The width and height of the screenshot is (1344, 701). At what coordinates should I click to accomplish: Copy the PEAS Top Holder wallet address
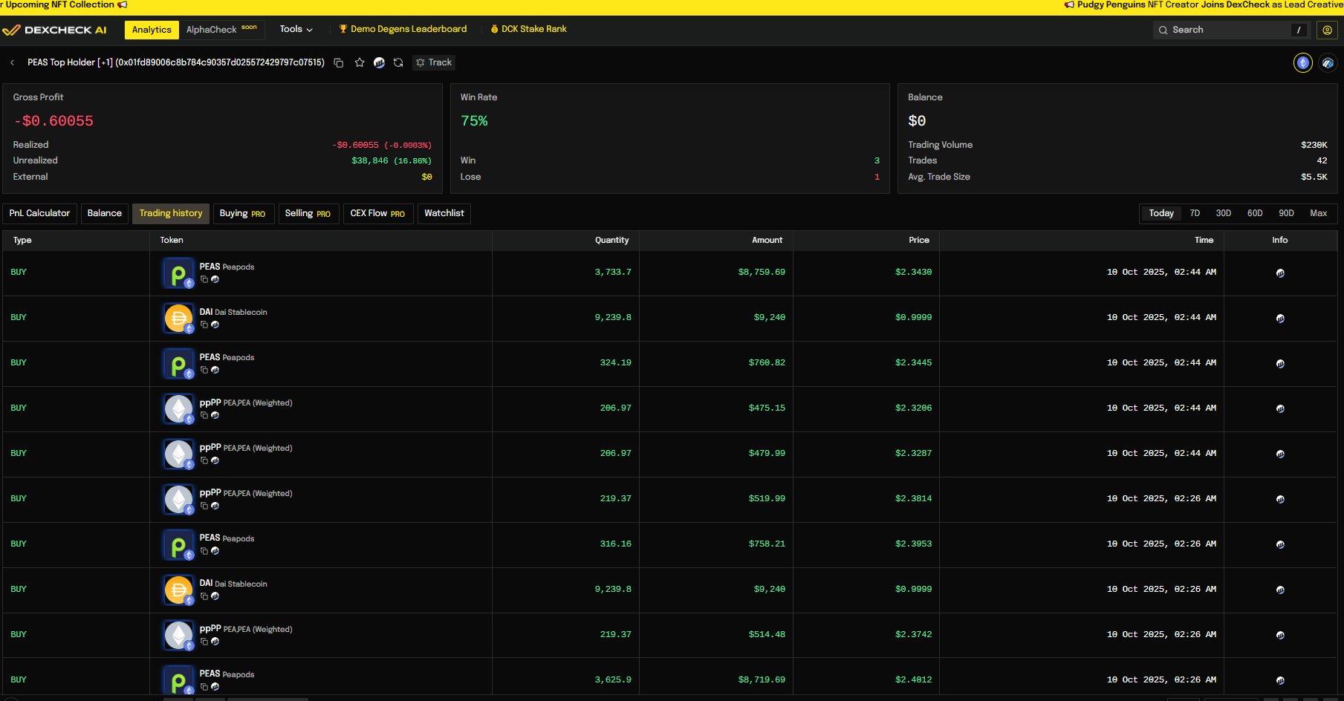point(339,63)
